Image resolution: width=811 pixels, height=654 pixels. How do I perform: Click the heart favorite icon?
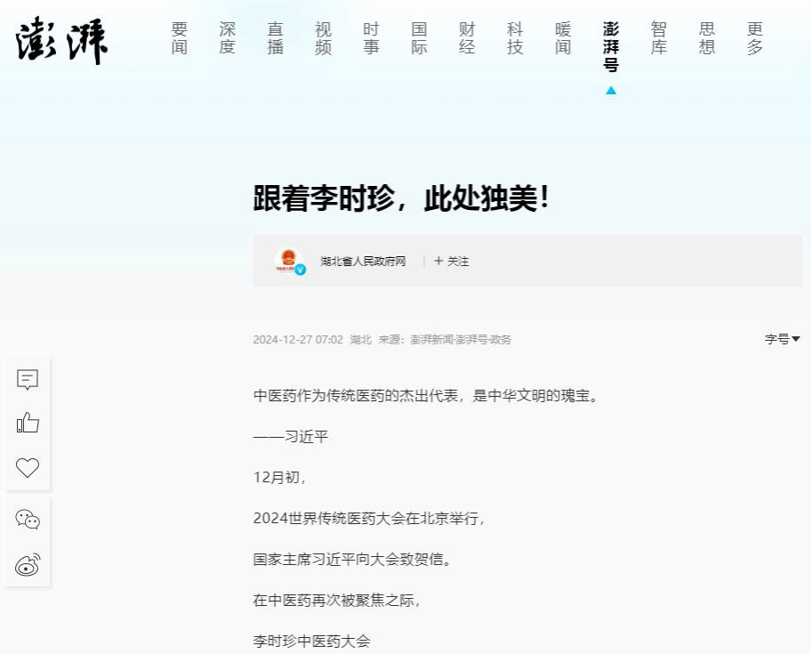pos(28,468)
